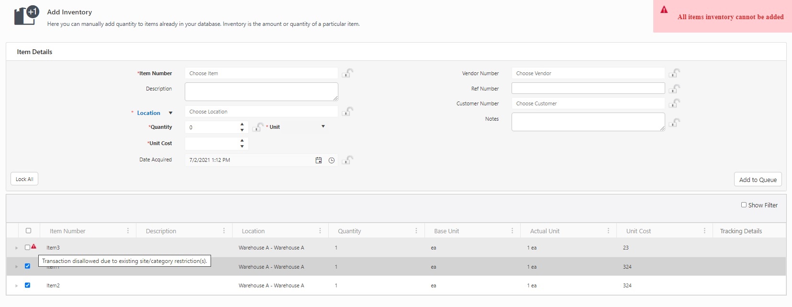Viewport: 792px width, 307px height.
Task: Click the lock icon beside Notes field
Action: pyautogui.click(x=674, y=123)
